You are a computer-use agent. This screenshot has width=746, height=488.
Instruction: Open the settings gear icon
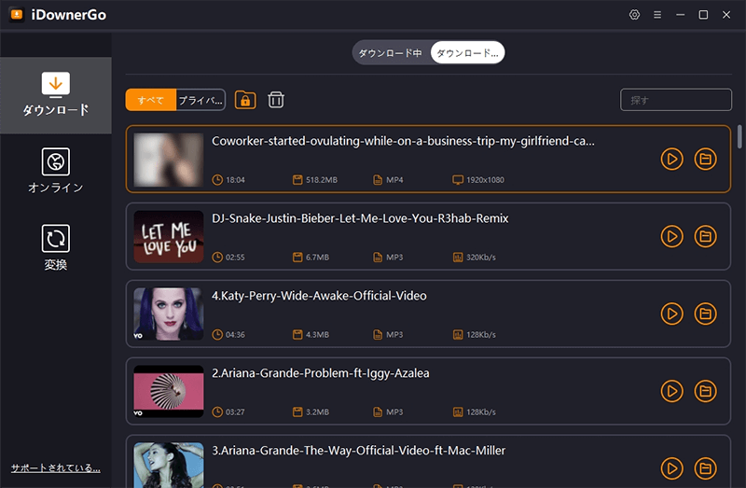click(634, 15)
